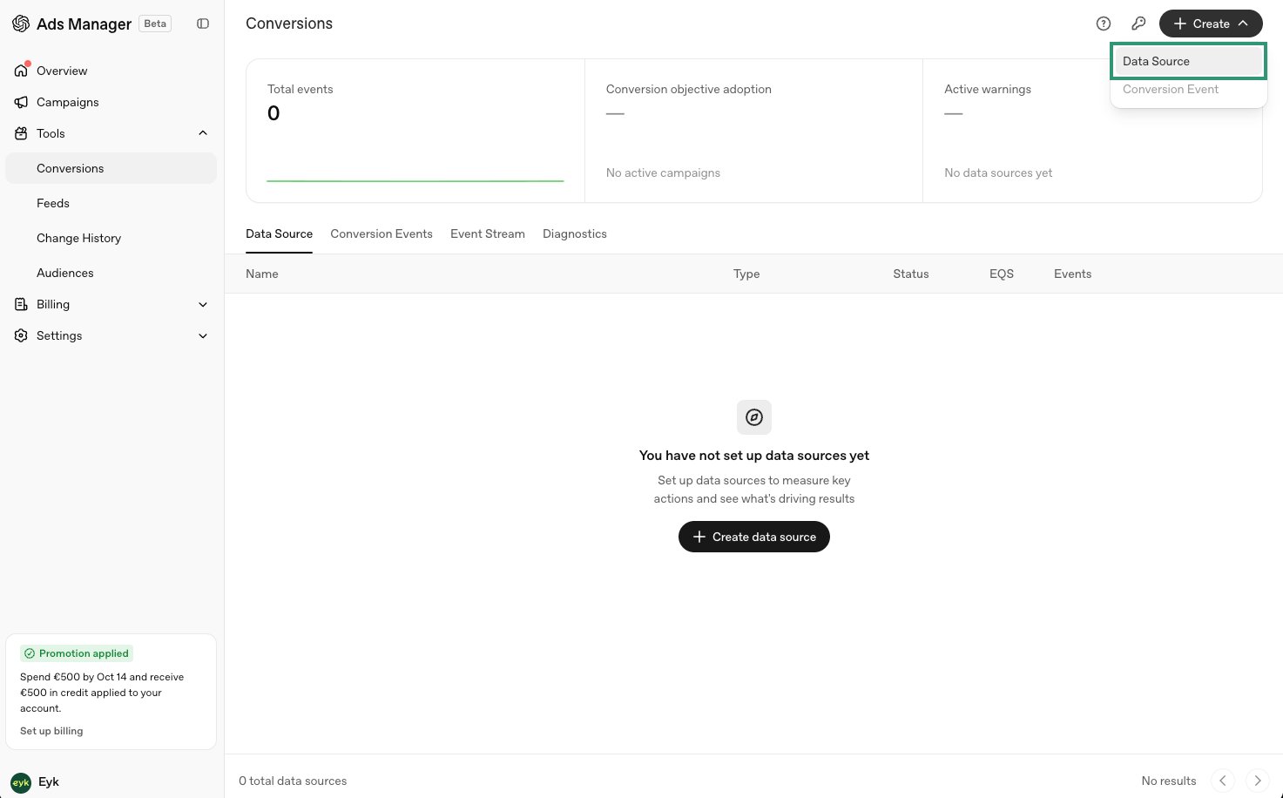Screen dimensions: 1283x798
Task: Open Feeds in the sidebar
Action: coord(111,203)
